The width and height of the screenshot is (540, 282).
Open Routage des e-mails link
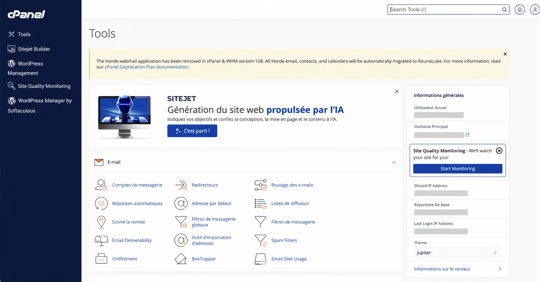tap(292, 185)
